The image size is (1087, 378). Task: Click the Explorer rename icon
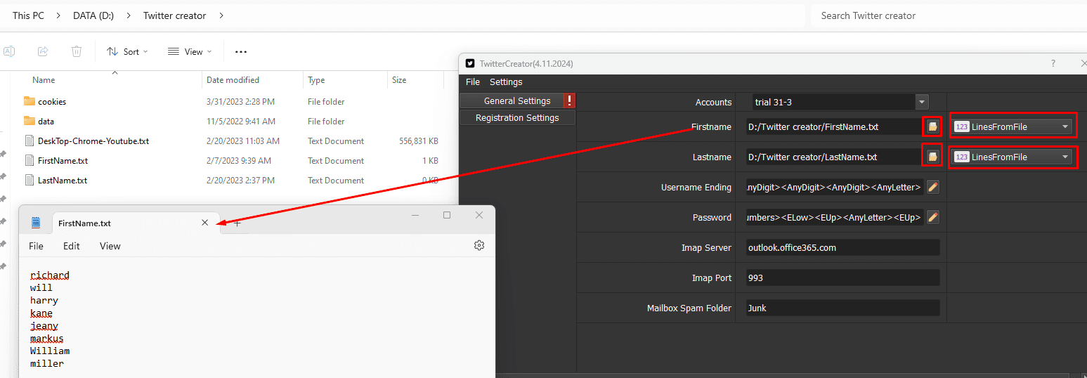(9, 51)
